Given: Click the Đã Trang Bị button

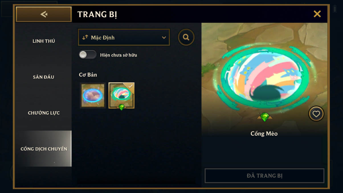Looking at the screenshot, I should 264,176.
